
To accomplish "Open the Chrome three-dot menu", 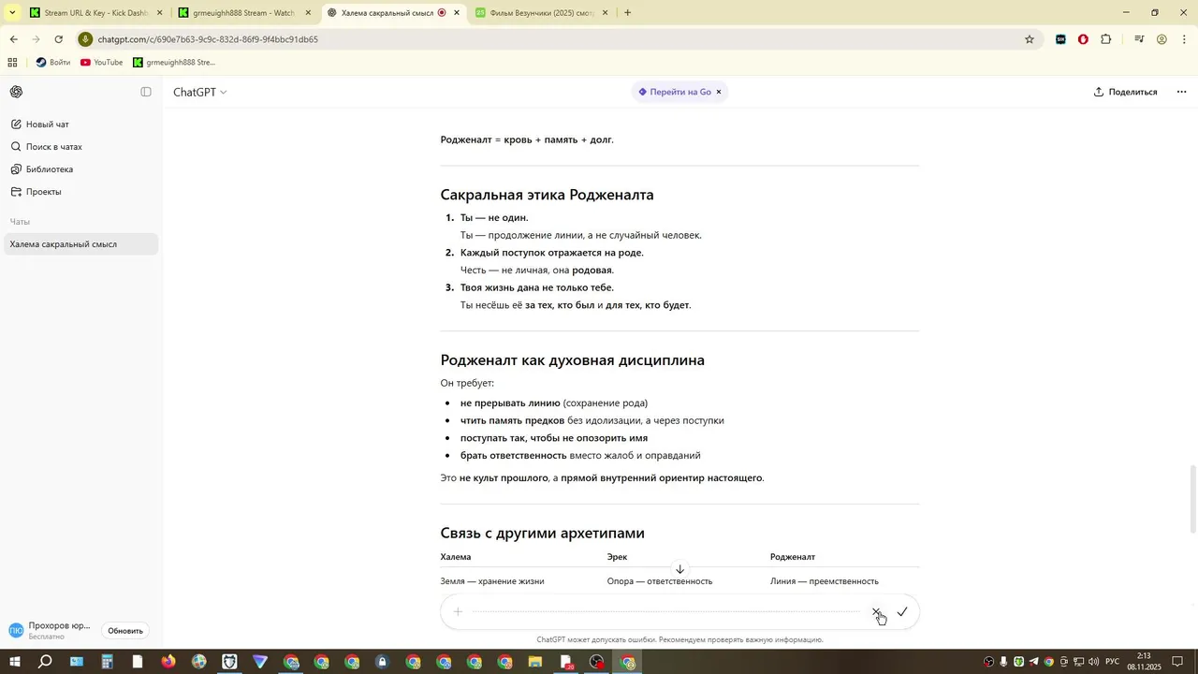I will (1185, 39).
